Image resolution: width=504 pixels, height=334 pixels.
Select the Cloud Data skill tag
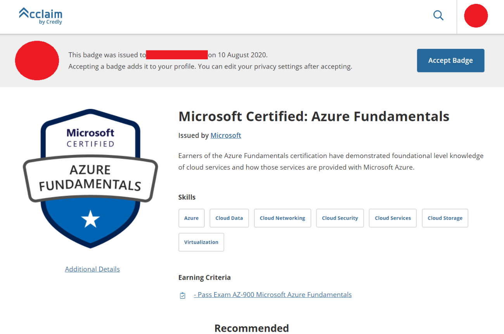[229, 218]
